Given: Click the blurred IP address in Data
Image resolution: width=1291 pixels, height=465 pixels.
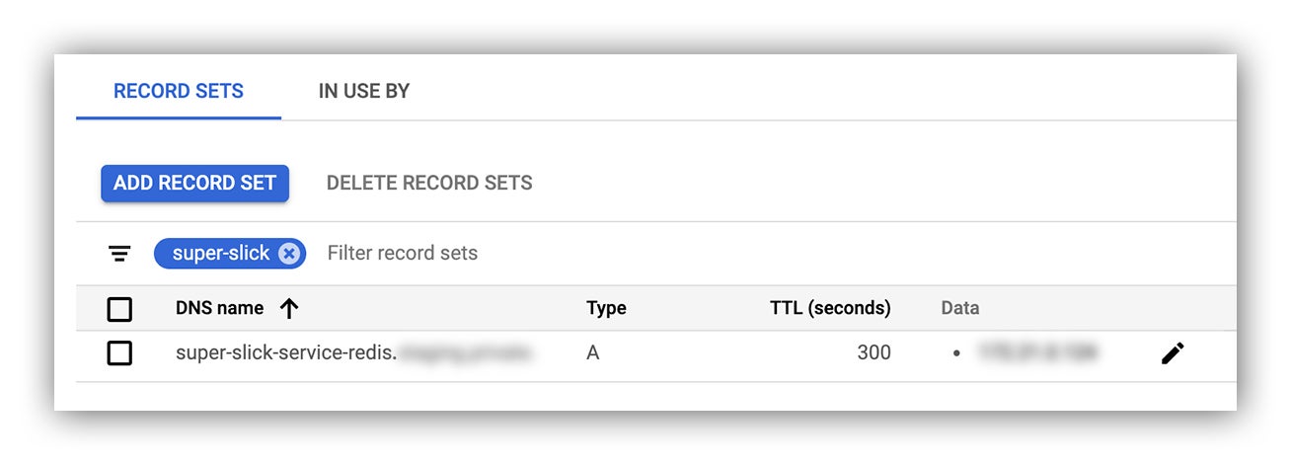Looking at the screenshot, I should point(1037,352).
